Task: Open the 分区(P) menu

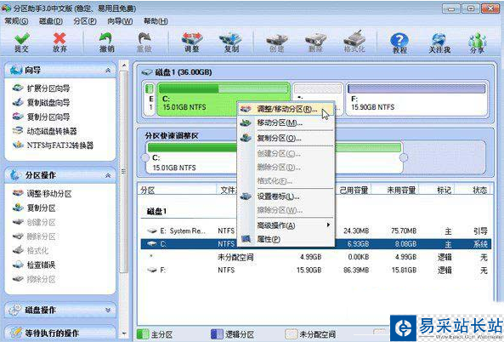Action: [85, 21]
